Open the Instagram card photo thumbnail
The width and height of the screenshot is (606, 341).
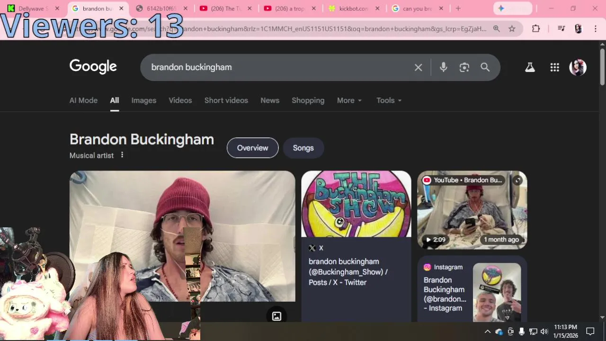pos(497,293)
